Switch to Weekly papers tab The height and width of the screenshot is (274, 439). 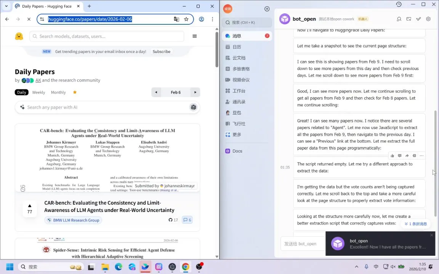[38, 92]
